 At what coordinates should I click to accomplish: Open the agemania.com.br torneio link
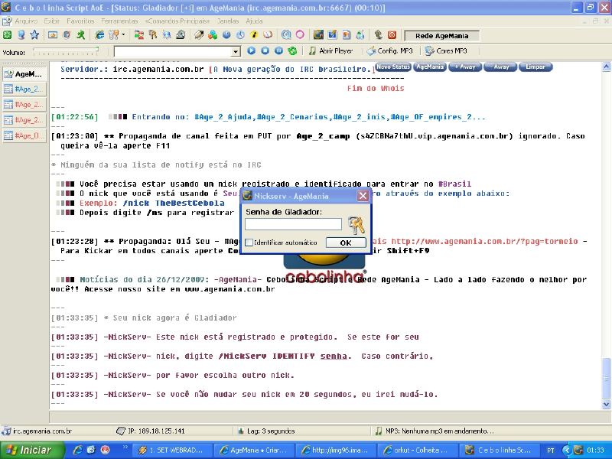click(x=484, y=241)
